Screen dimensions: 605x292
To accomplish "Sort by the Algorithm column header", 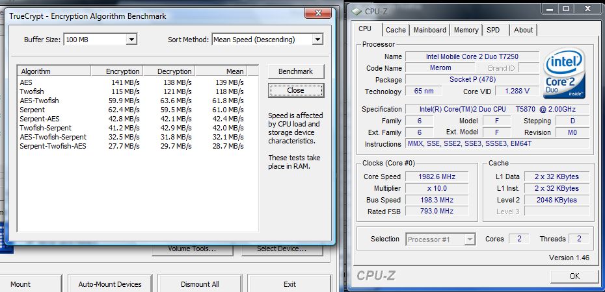I will (54, 71).
